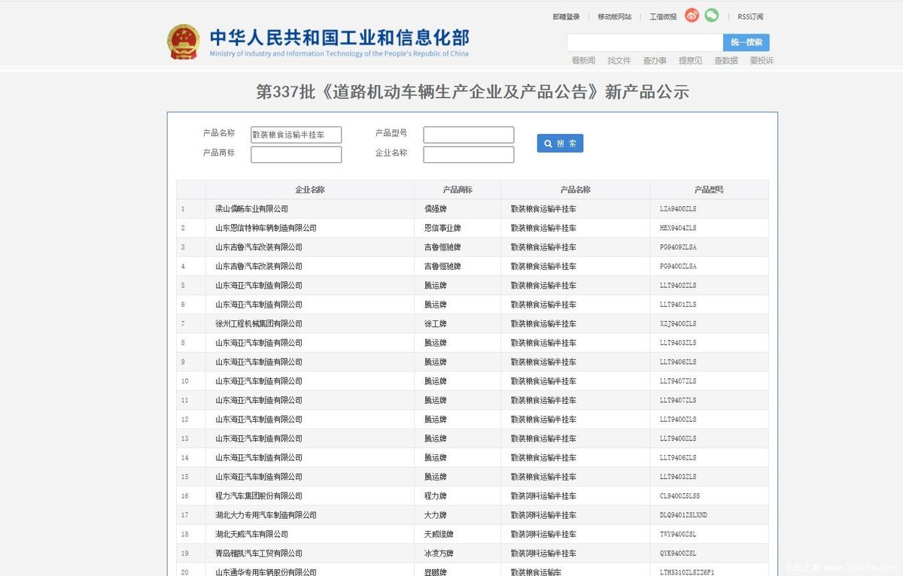Open the 工信微报 link

tap(663, 17)
